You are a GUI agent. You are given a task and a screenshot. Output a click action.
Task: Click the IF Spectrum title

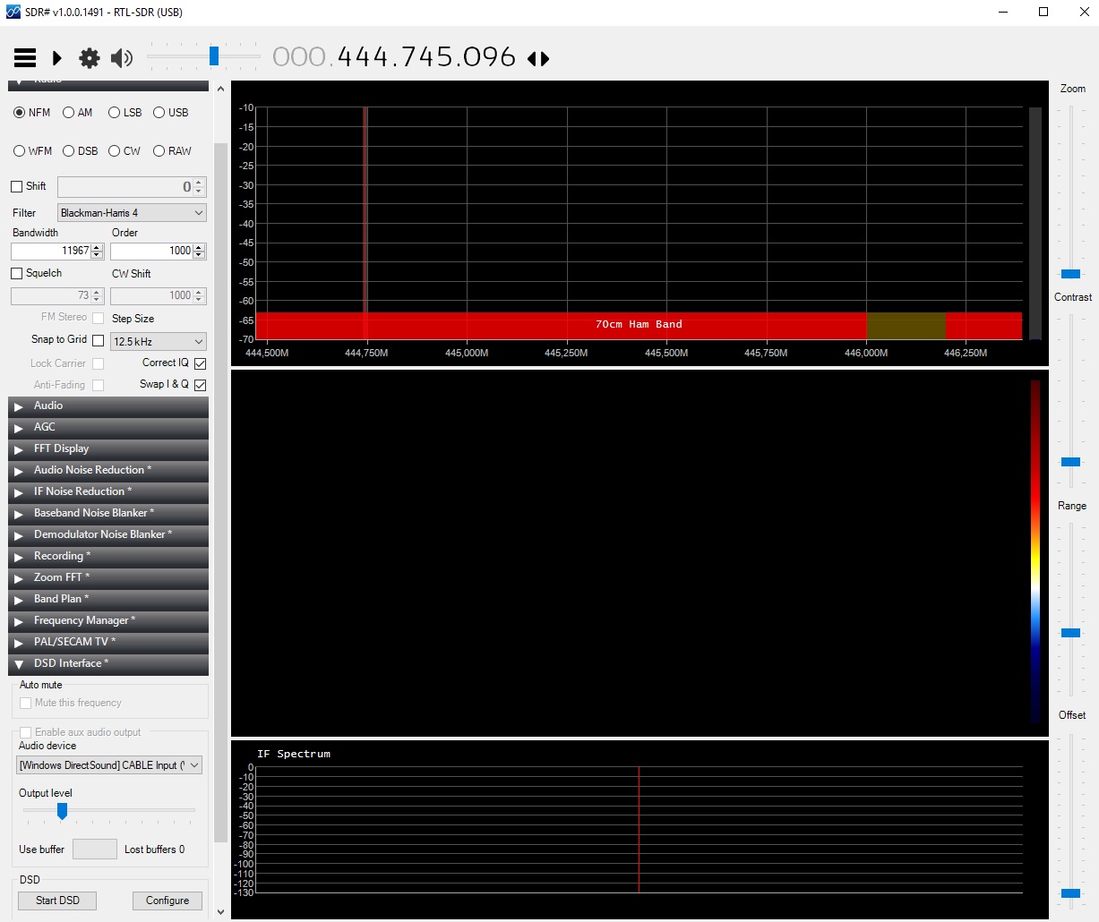tap(294, 754)
